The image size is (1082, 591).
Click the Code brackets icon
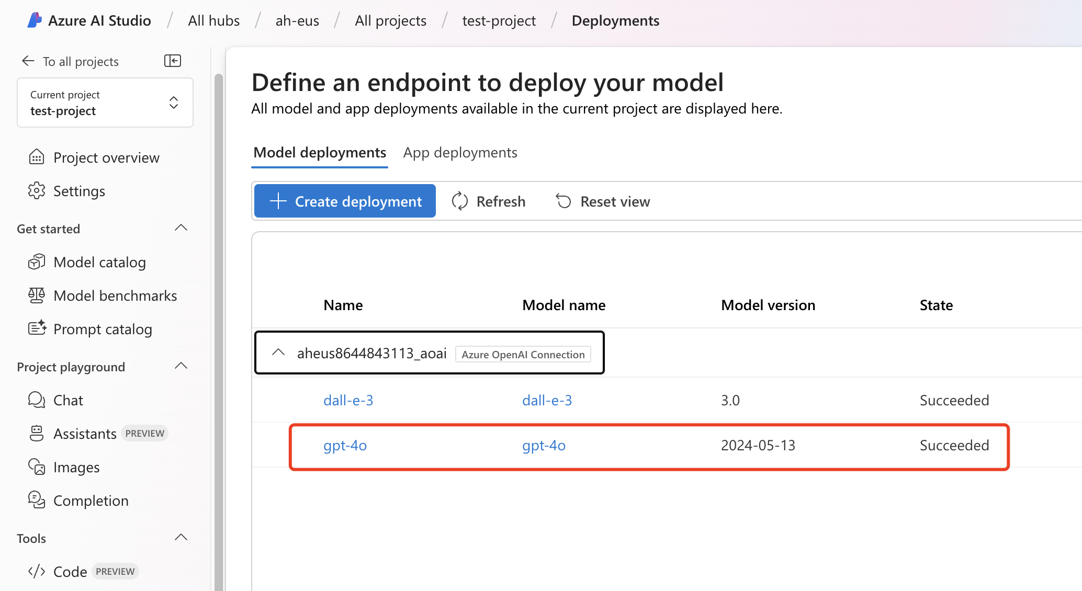(x=37, y=572)
